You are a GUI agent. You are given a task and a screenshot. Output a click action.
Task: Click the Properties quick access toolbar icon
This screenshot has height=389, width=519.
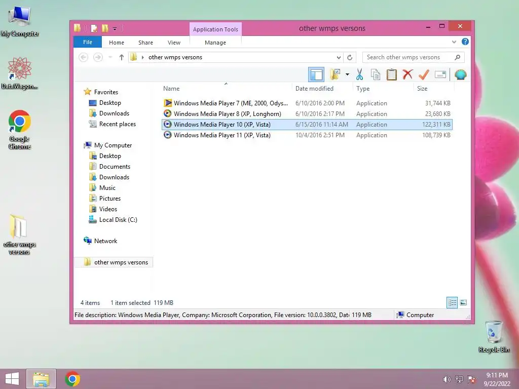tap(94, 28)
